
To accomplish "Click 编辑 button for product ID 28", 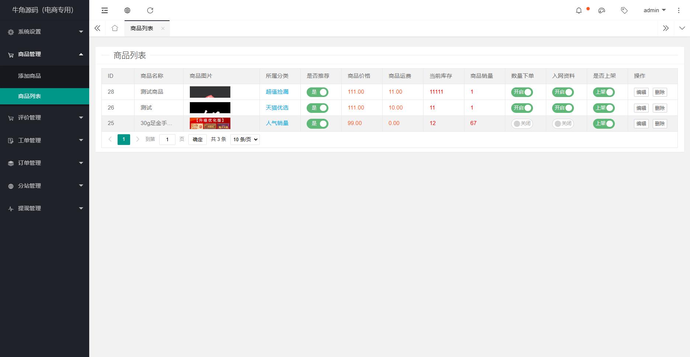I will click(641, 92).
